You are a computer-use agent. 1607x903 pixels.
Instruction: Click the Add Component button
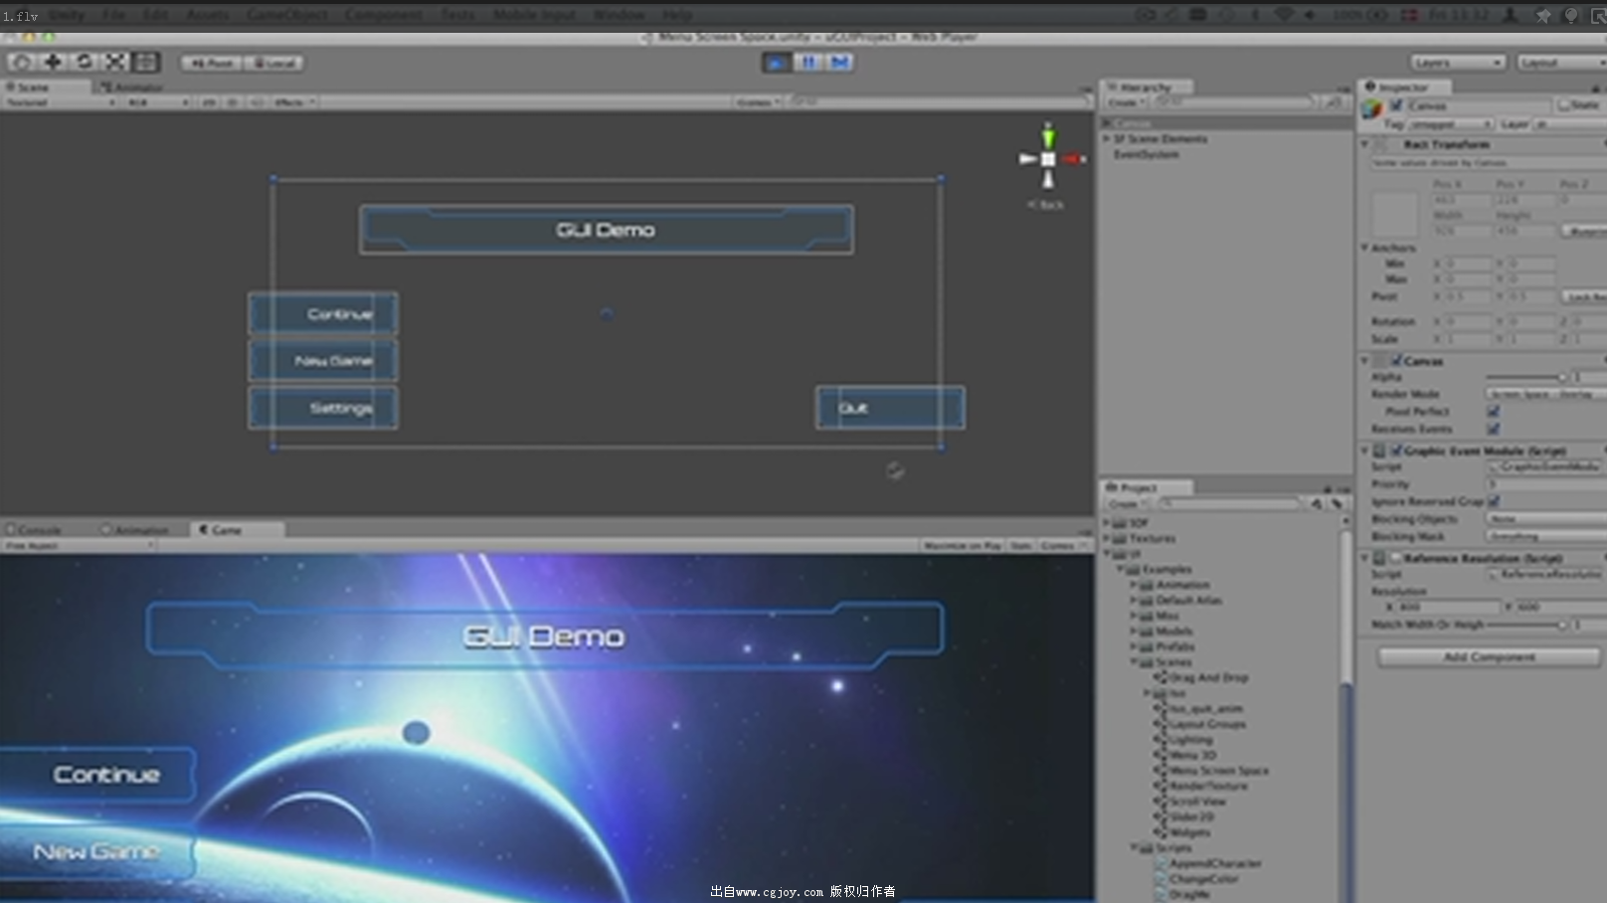tap(1489, 657)
